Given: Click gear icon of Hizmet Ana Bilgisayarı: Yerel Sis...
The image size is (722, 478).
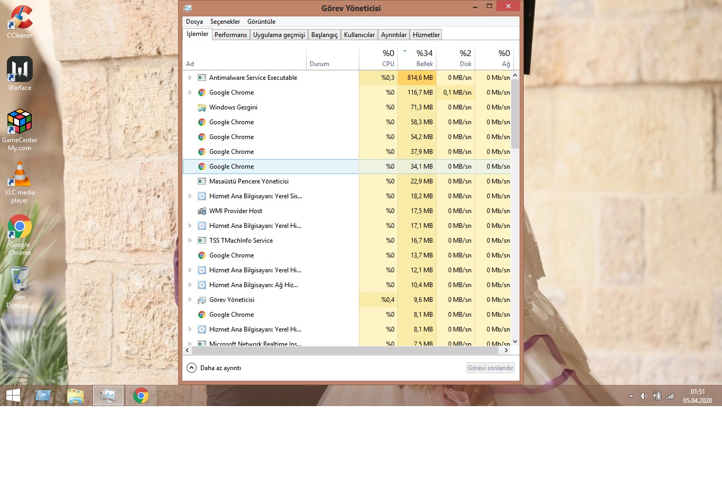Looking at the screenshot, I should pos(201,196).
